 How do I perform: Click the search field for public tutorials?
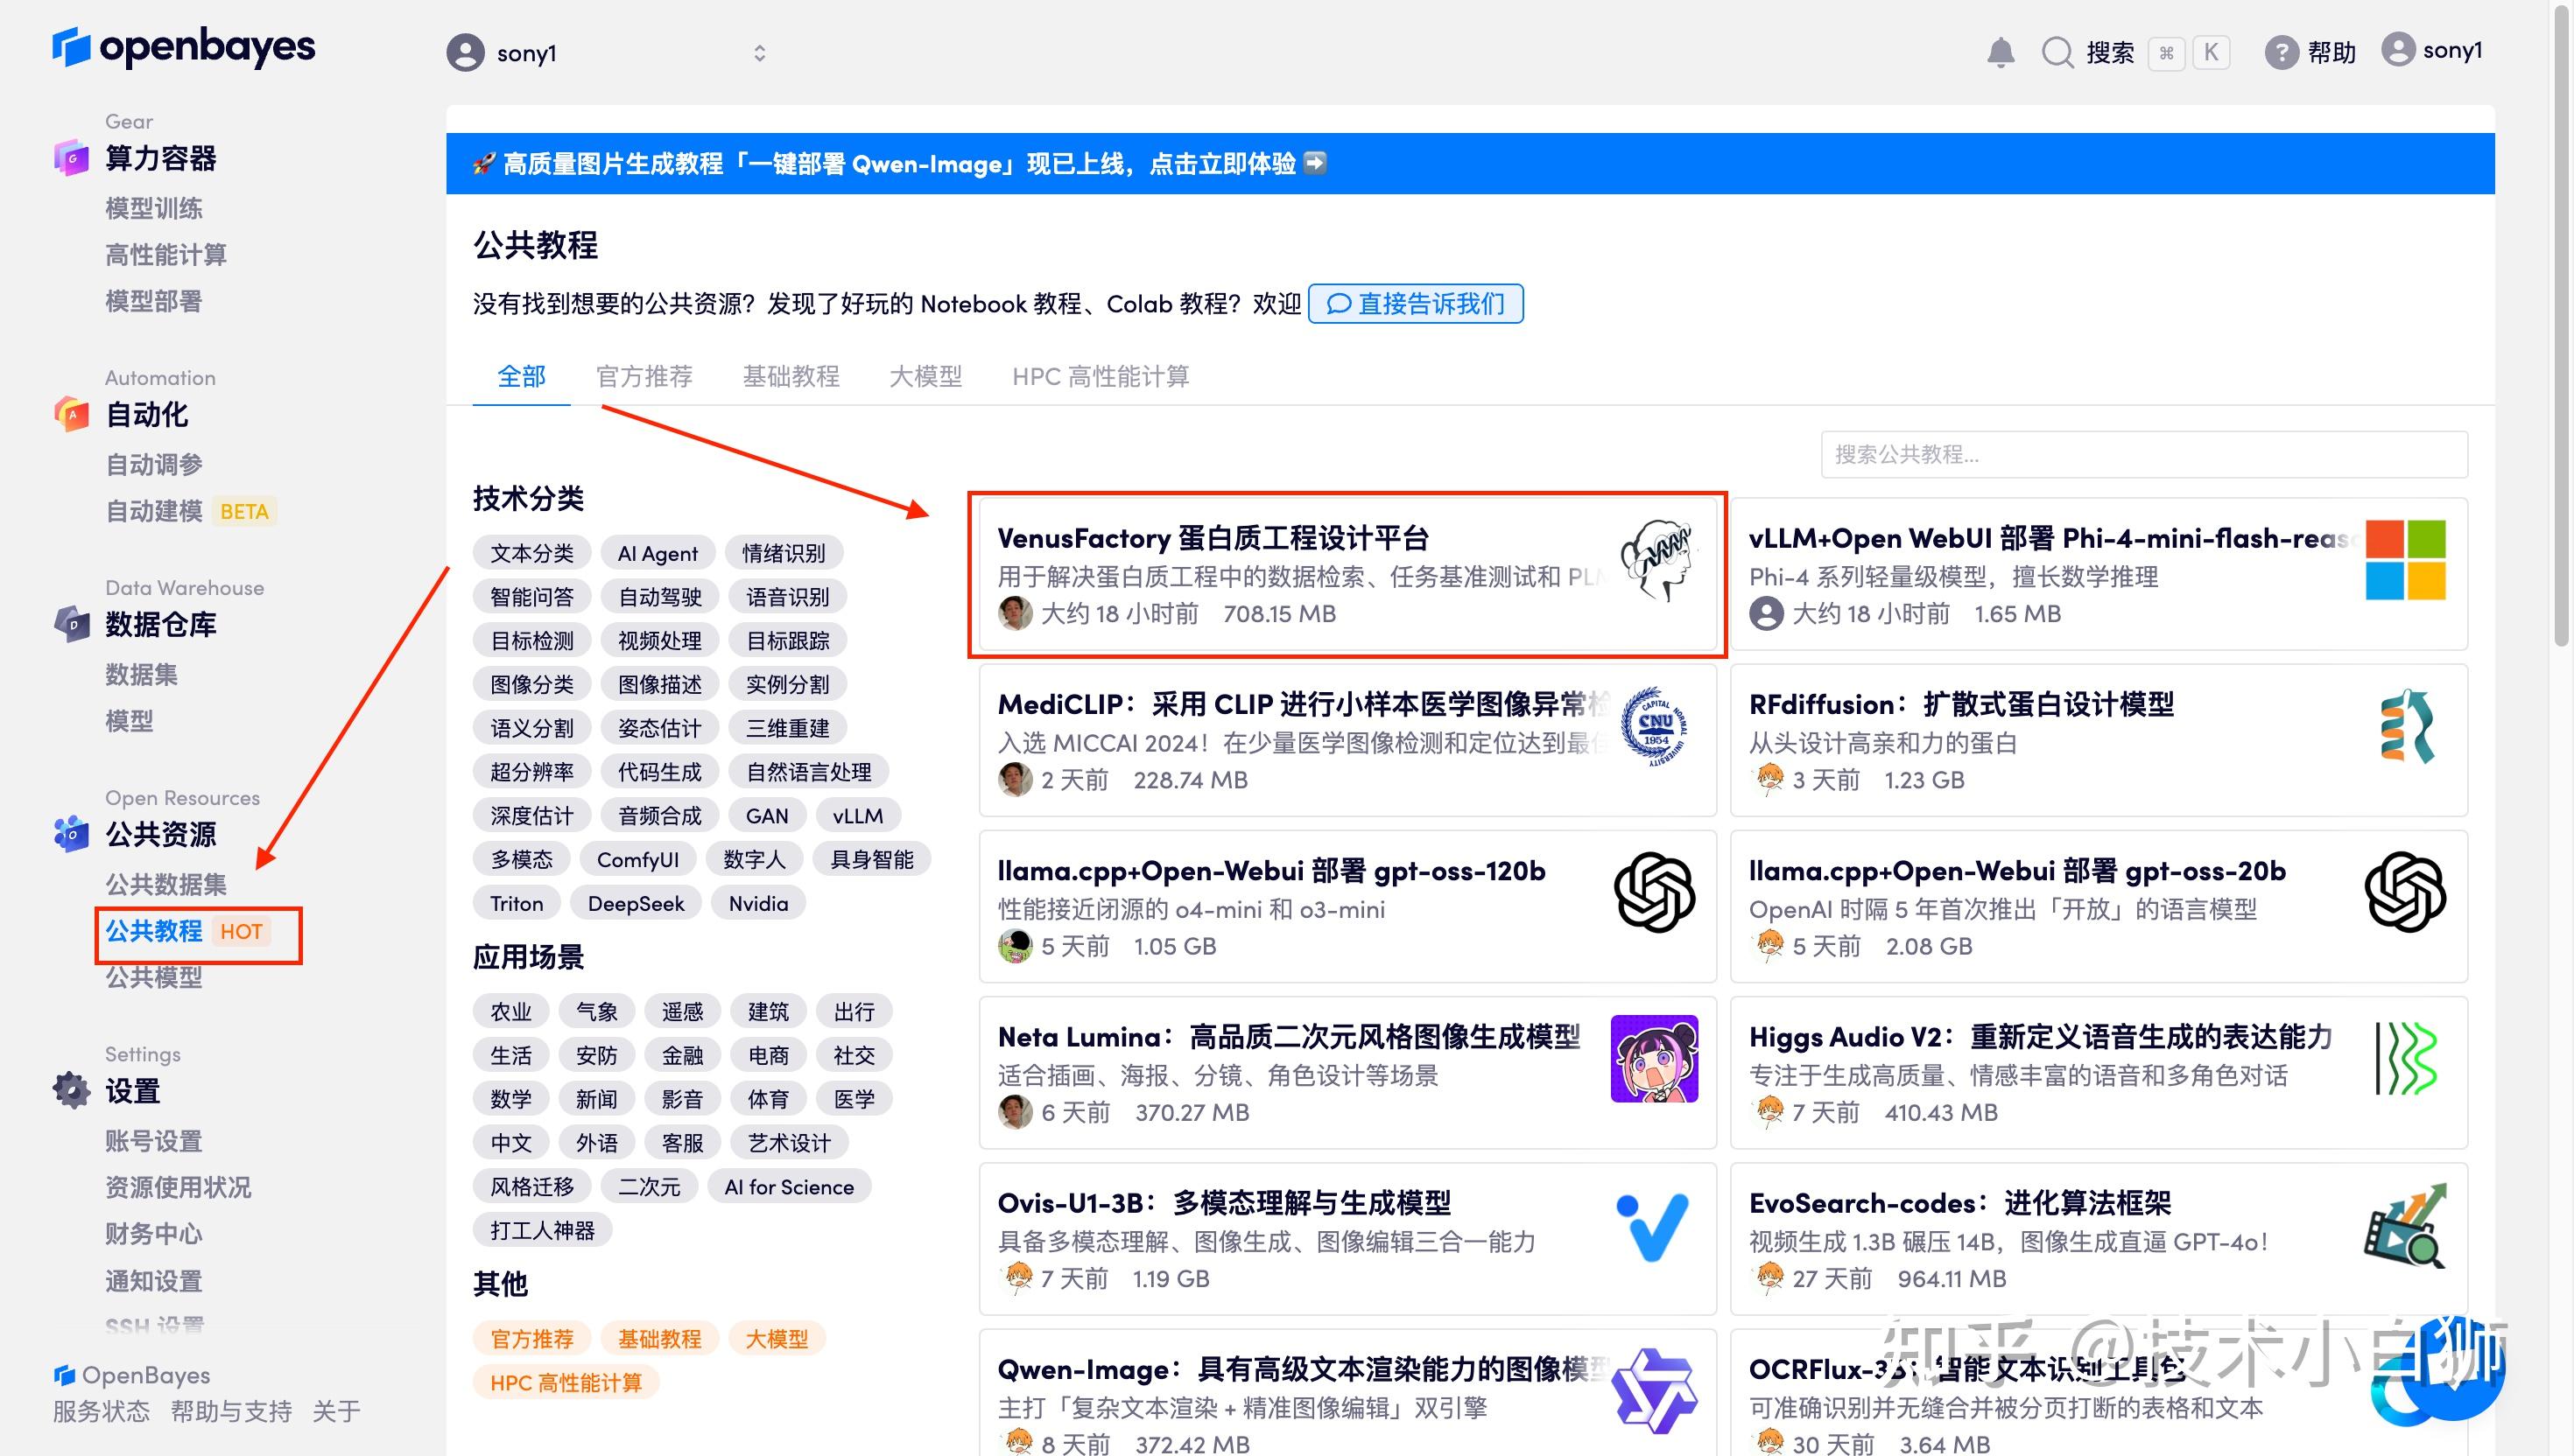click(2141, 455)
